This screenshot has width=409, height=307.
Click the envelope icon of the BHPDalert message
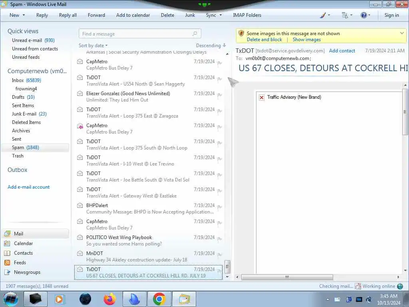(80, 205)
